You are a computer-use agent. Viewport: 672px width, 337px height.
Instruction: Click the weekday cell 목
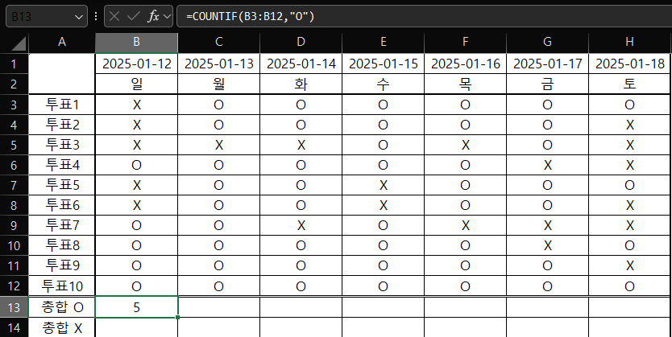pos(466,84)
